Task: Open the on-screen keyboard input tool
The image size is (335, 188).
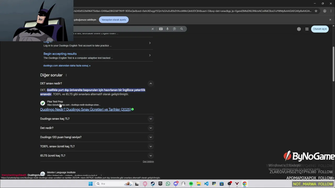Action: 161,29
